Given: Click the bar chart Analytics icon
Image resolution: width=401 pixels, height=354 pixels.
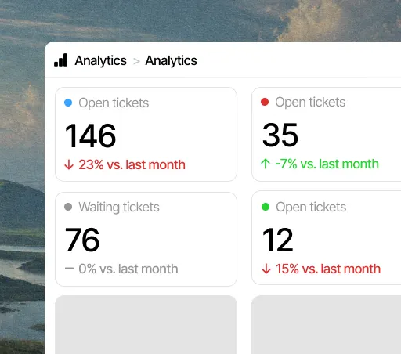Looking at the screenshot, I should point(60,60).
